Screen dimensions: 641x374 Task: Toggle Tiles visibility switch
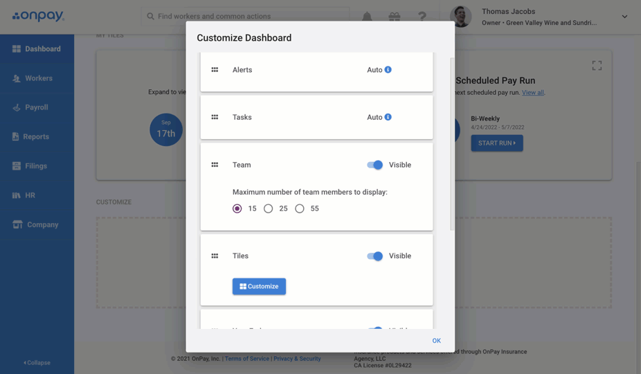click(374, 256)
